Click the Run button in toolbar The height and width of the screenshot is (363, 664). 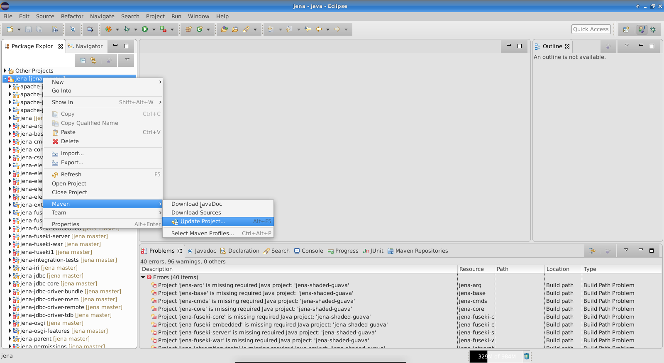[x=145, y=29]
